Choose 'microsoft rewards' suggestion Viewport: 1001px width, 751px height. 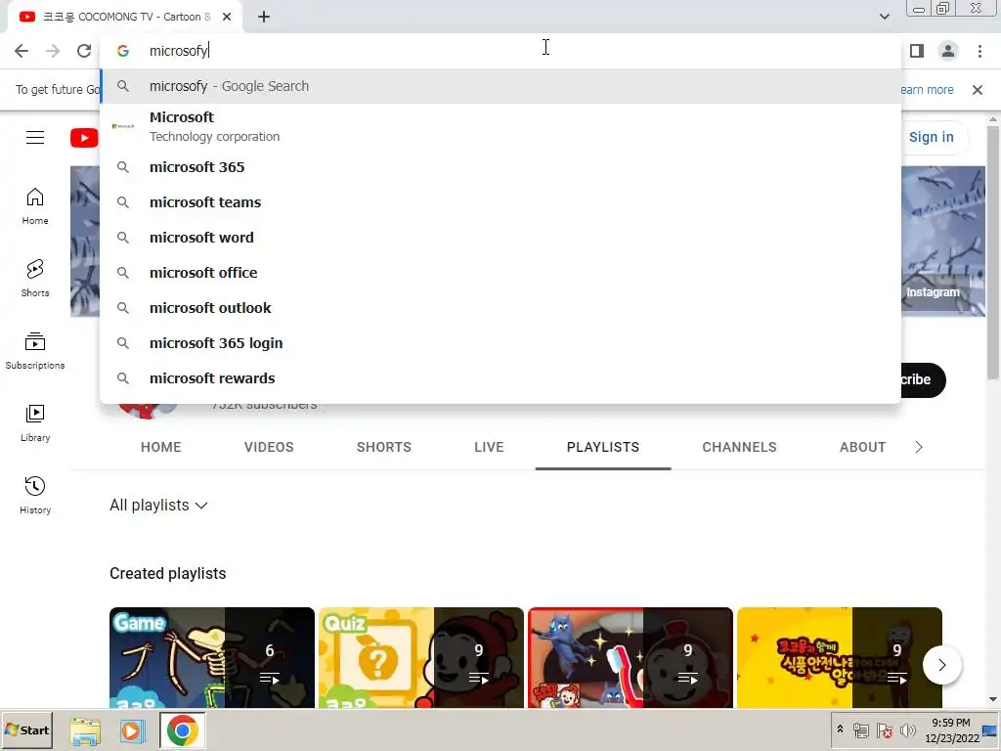pos(500,378)
